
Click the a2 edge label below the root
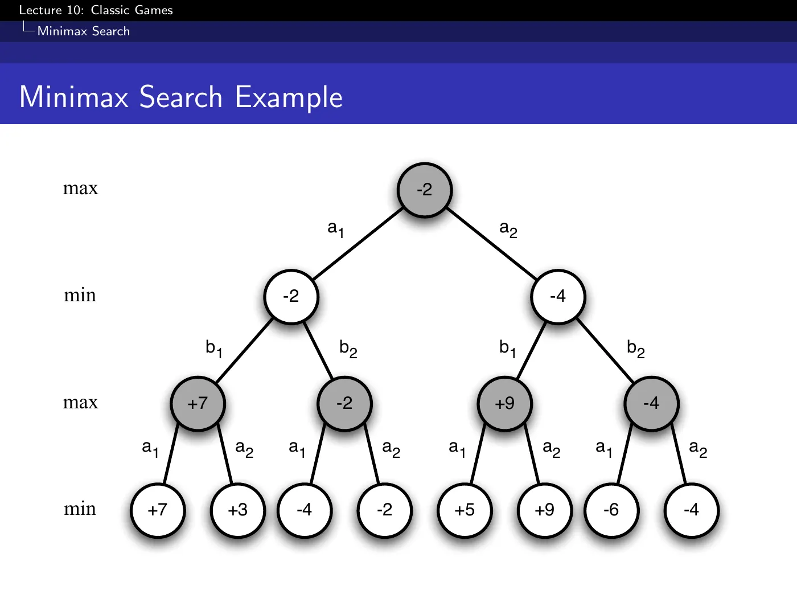508,229
